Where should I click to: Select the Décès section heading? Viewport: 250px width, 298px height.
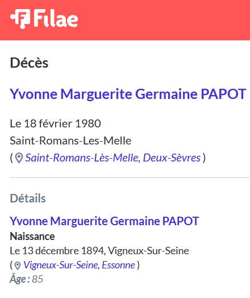29,63
